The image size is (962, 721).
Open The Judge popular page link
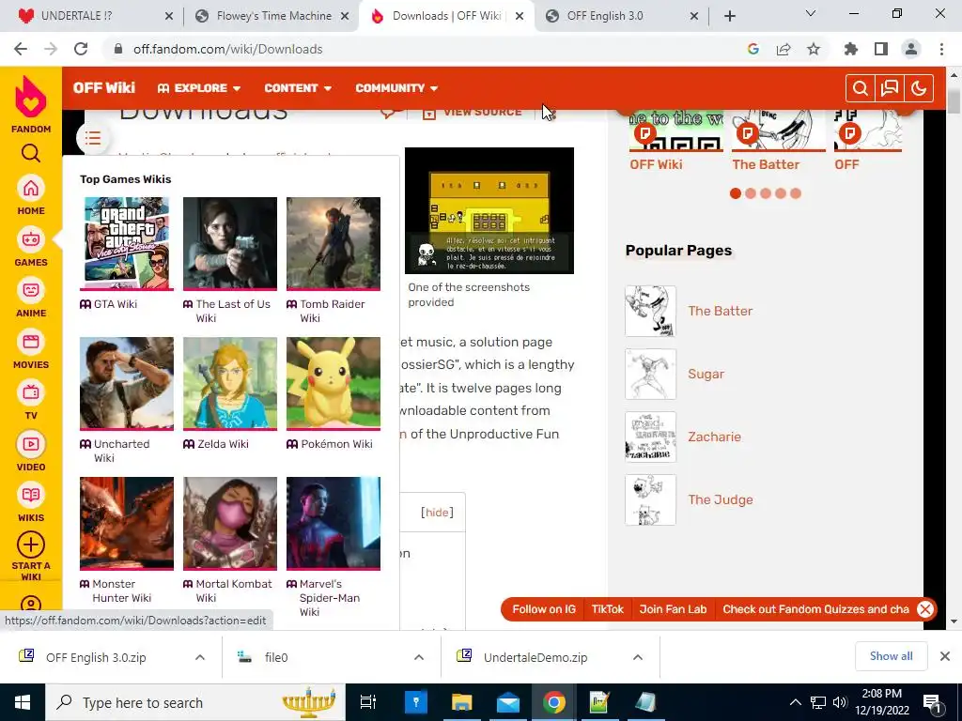pyautogui.click(x=721, y=499)
